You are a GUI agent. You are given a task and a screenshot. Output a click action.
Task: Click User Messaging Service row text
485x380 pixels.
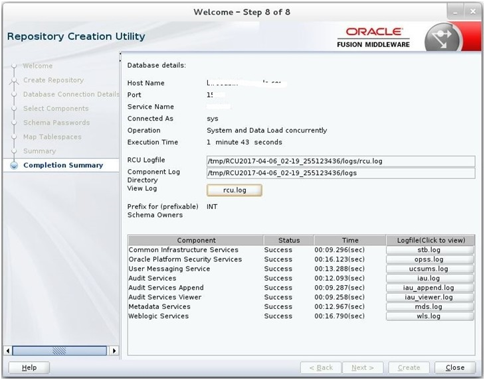[x=169, y=269]
